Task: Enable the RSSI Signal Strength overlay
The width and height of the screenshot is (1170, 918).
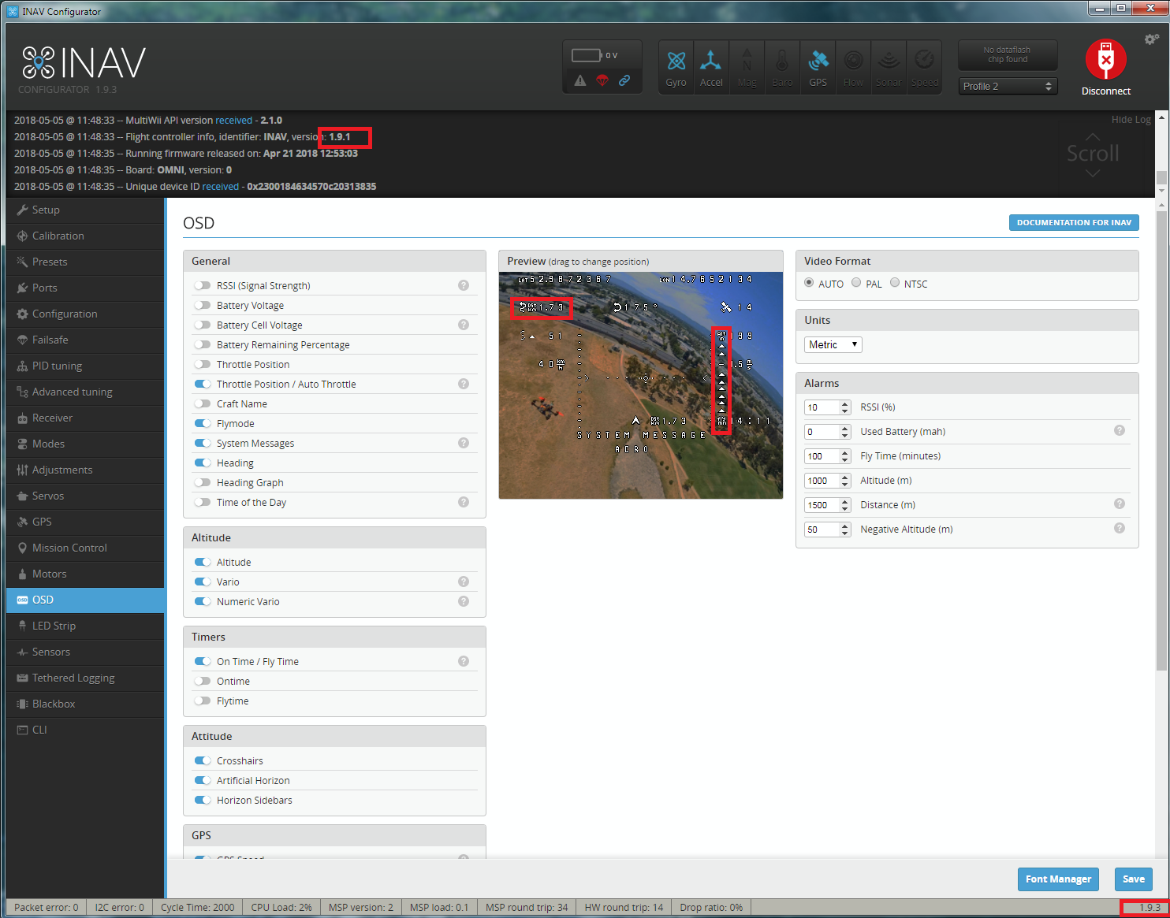Action: tap(203, 284)
